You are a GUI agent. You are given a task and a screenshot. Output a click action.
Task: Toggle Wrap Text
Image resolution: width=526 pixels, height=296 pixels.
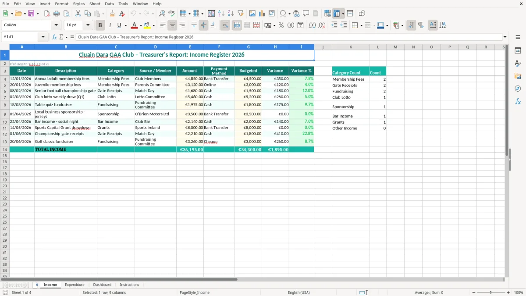tap(225, 25)
